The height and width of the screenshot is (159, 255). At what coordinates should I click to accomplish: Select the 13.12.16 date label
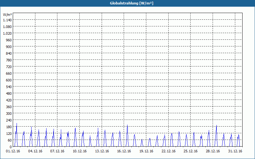(102, 151)
